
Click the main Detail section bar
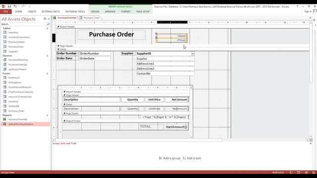[x=183, y=49]
